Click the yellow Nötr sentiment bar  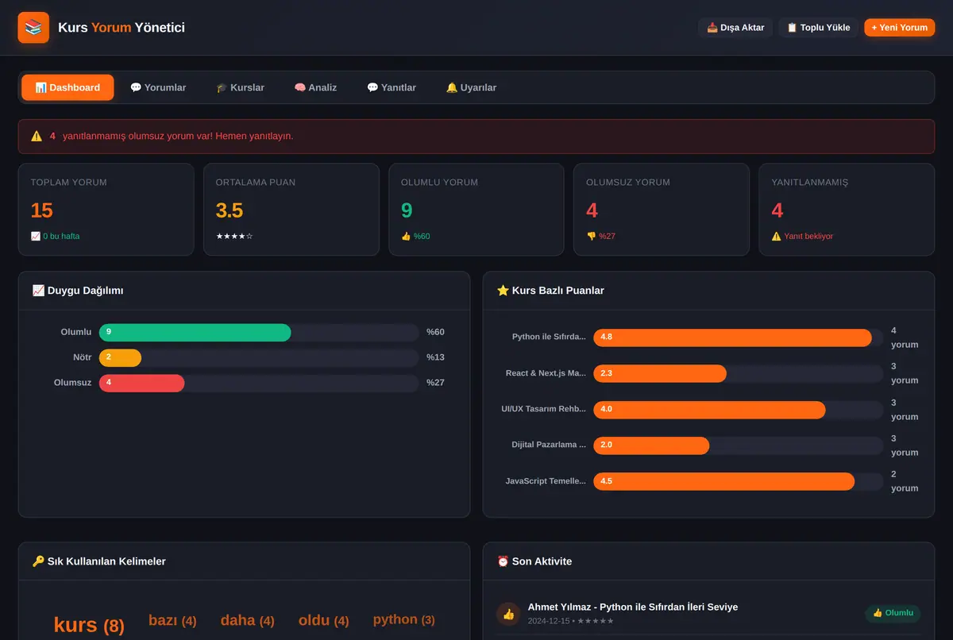tap(120, 357)
